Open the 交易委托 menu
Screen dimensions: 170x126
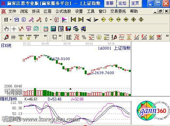click(118, 11)
